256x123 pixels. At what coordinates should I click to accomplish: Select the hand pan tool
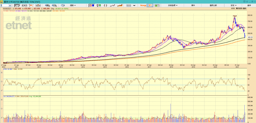[x=17, y=5]
